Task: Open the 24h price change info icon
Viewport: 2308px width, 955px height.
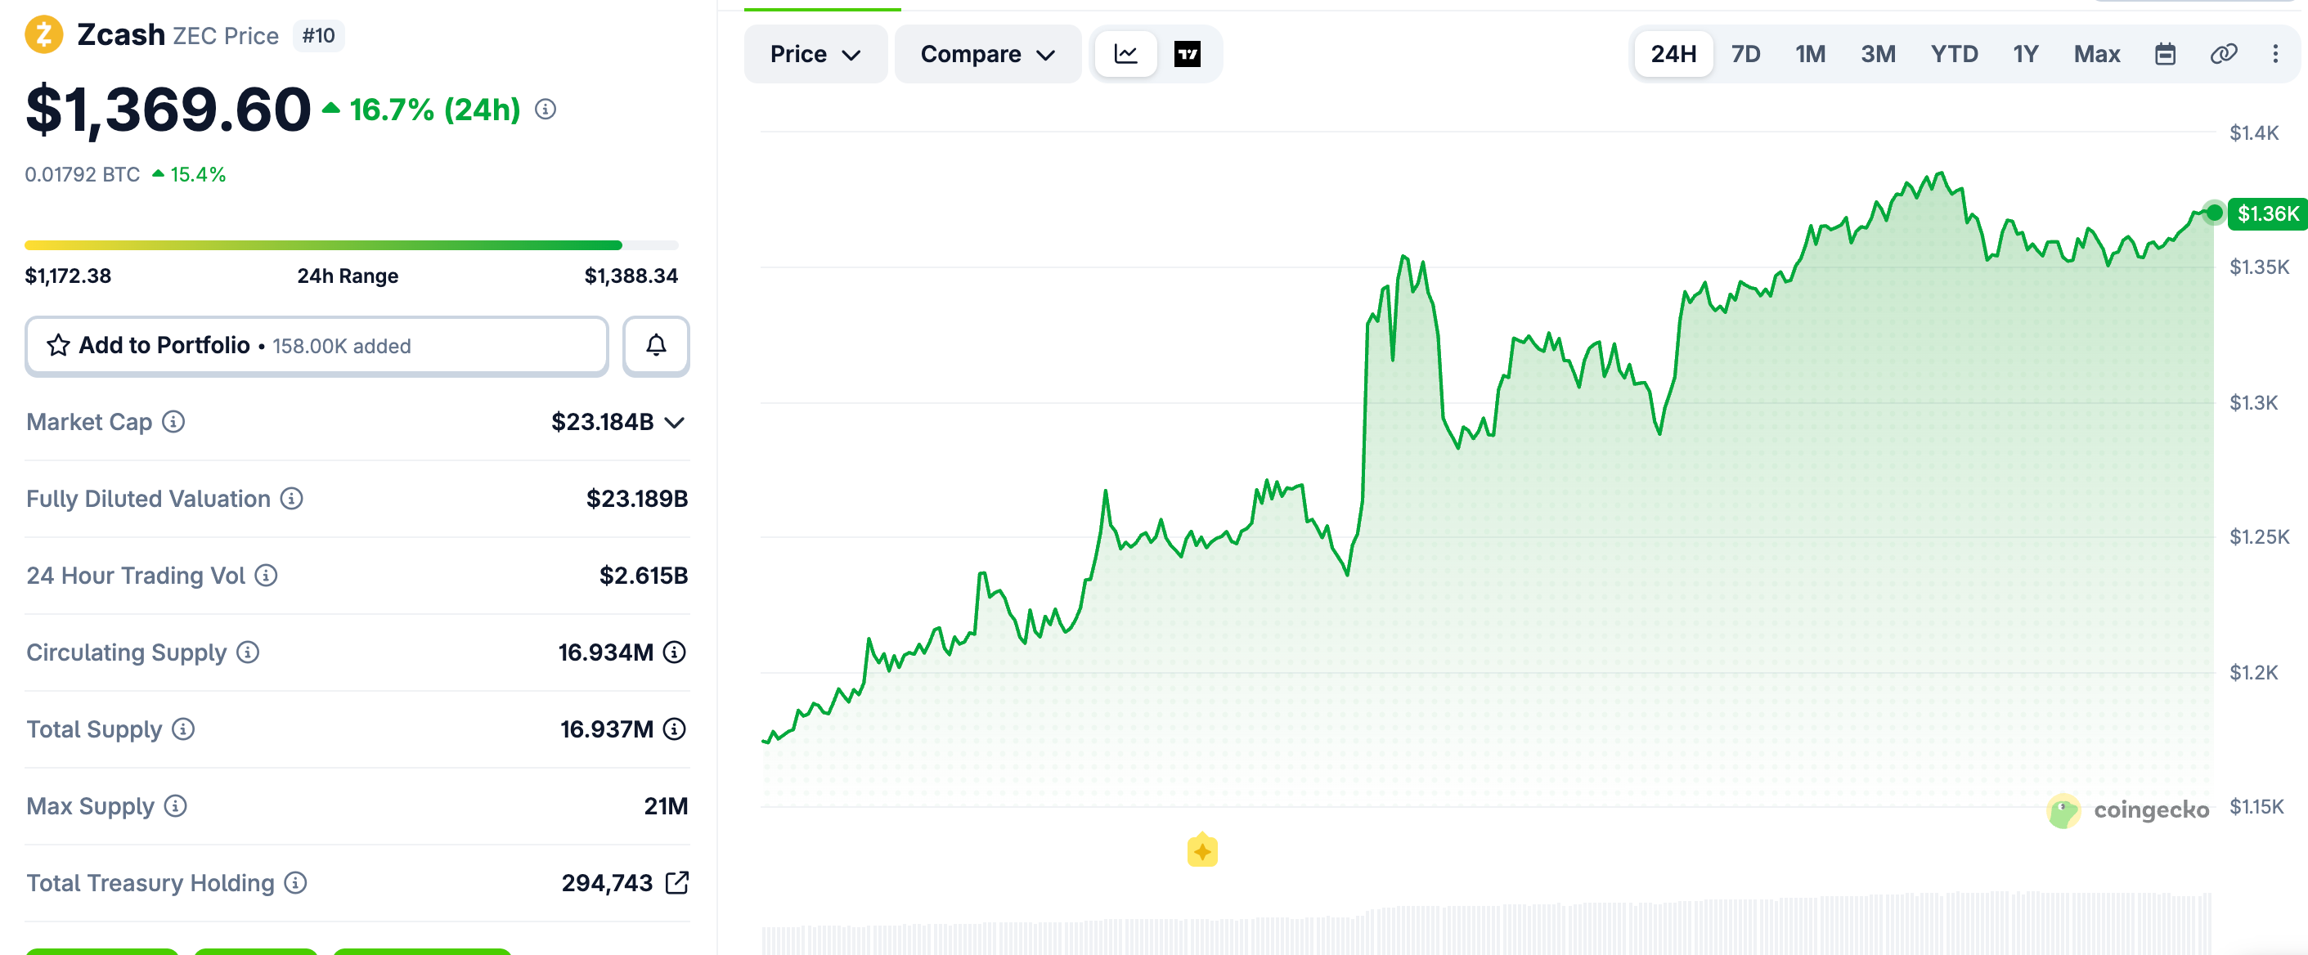Action: 546,110
